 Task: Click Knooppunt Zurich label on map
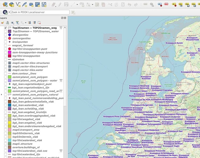point(174,43)
